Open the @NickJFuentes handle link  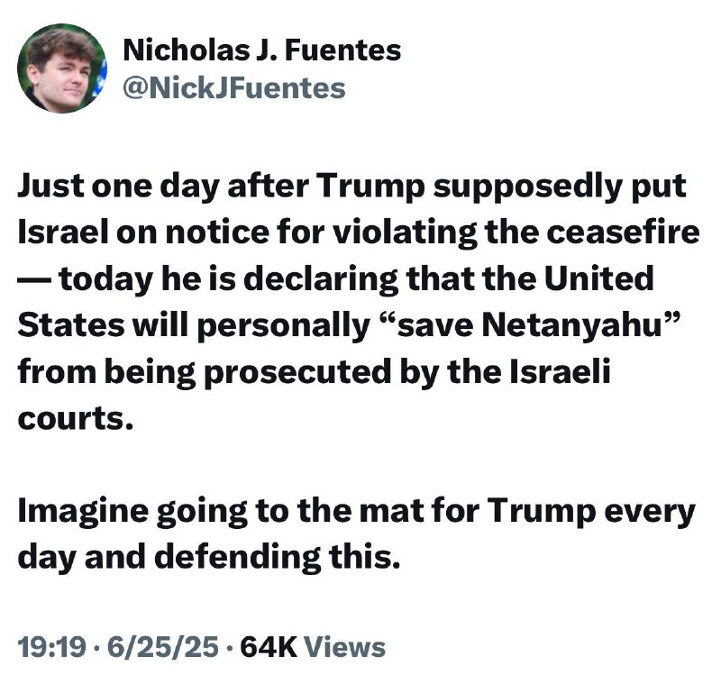[x=234, y=88]
